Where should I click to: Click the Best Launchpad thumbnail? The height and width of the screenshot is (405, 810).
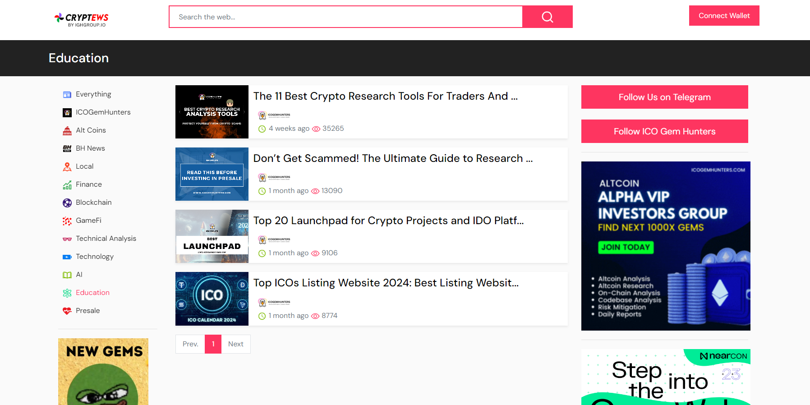pyautogui.click(x=212, y=236)
